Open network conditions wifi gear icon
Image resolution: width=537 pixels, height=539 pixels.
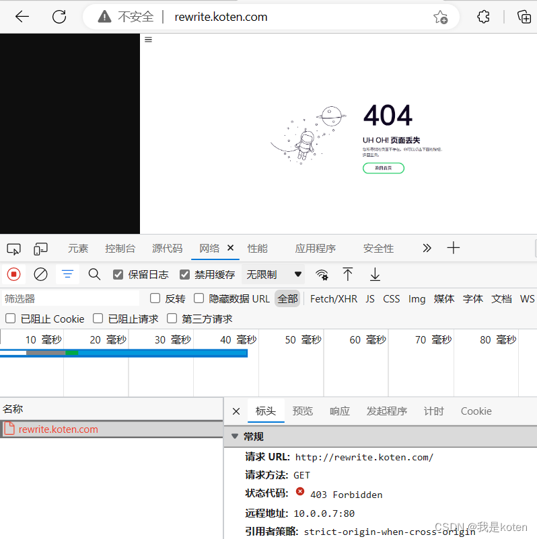point(322,275)
